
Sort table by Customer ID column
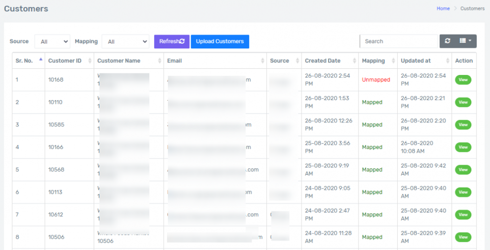(69, 61)
